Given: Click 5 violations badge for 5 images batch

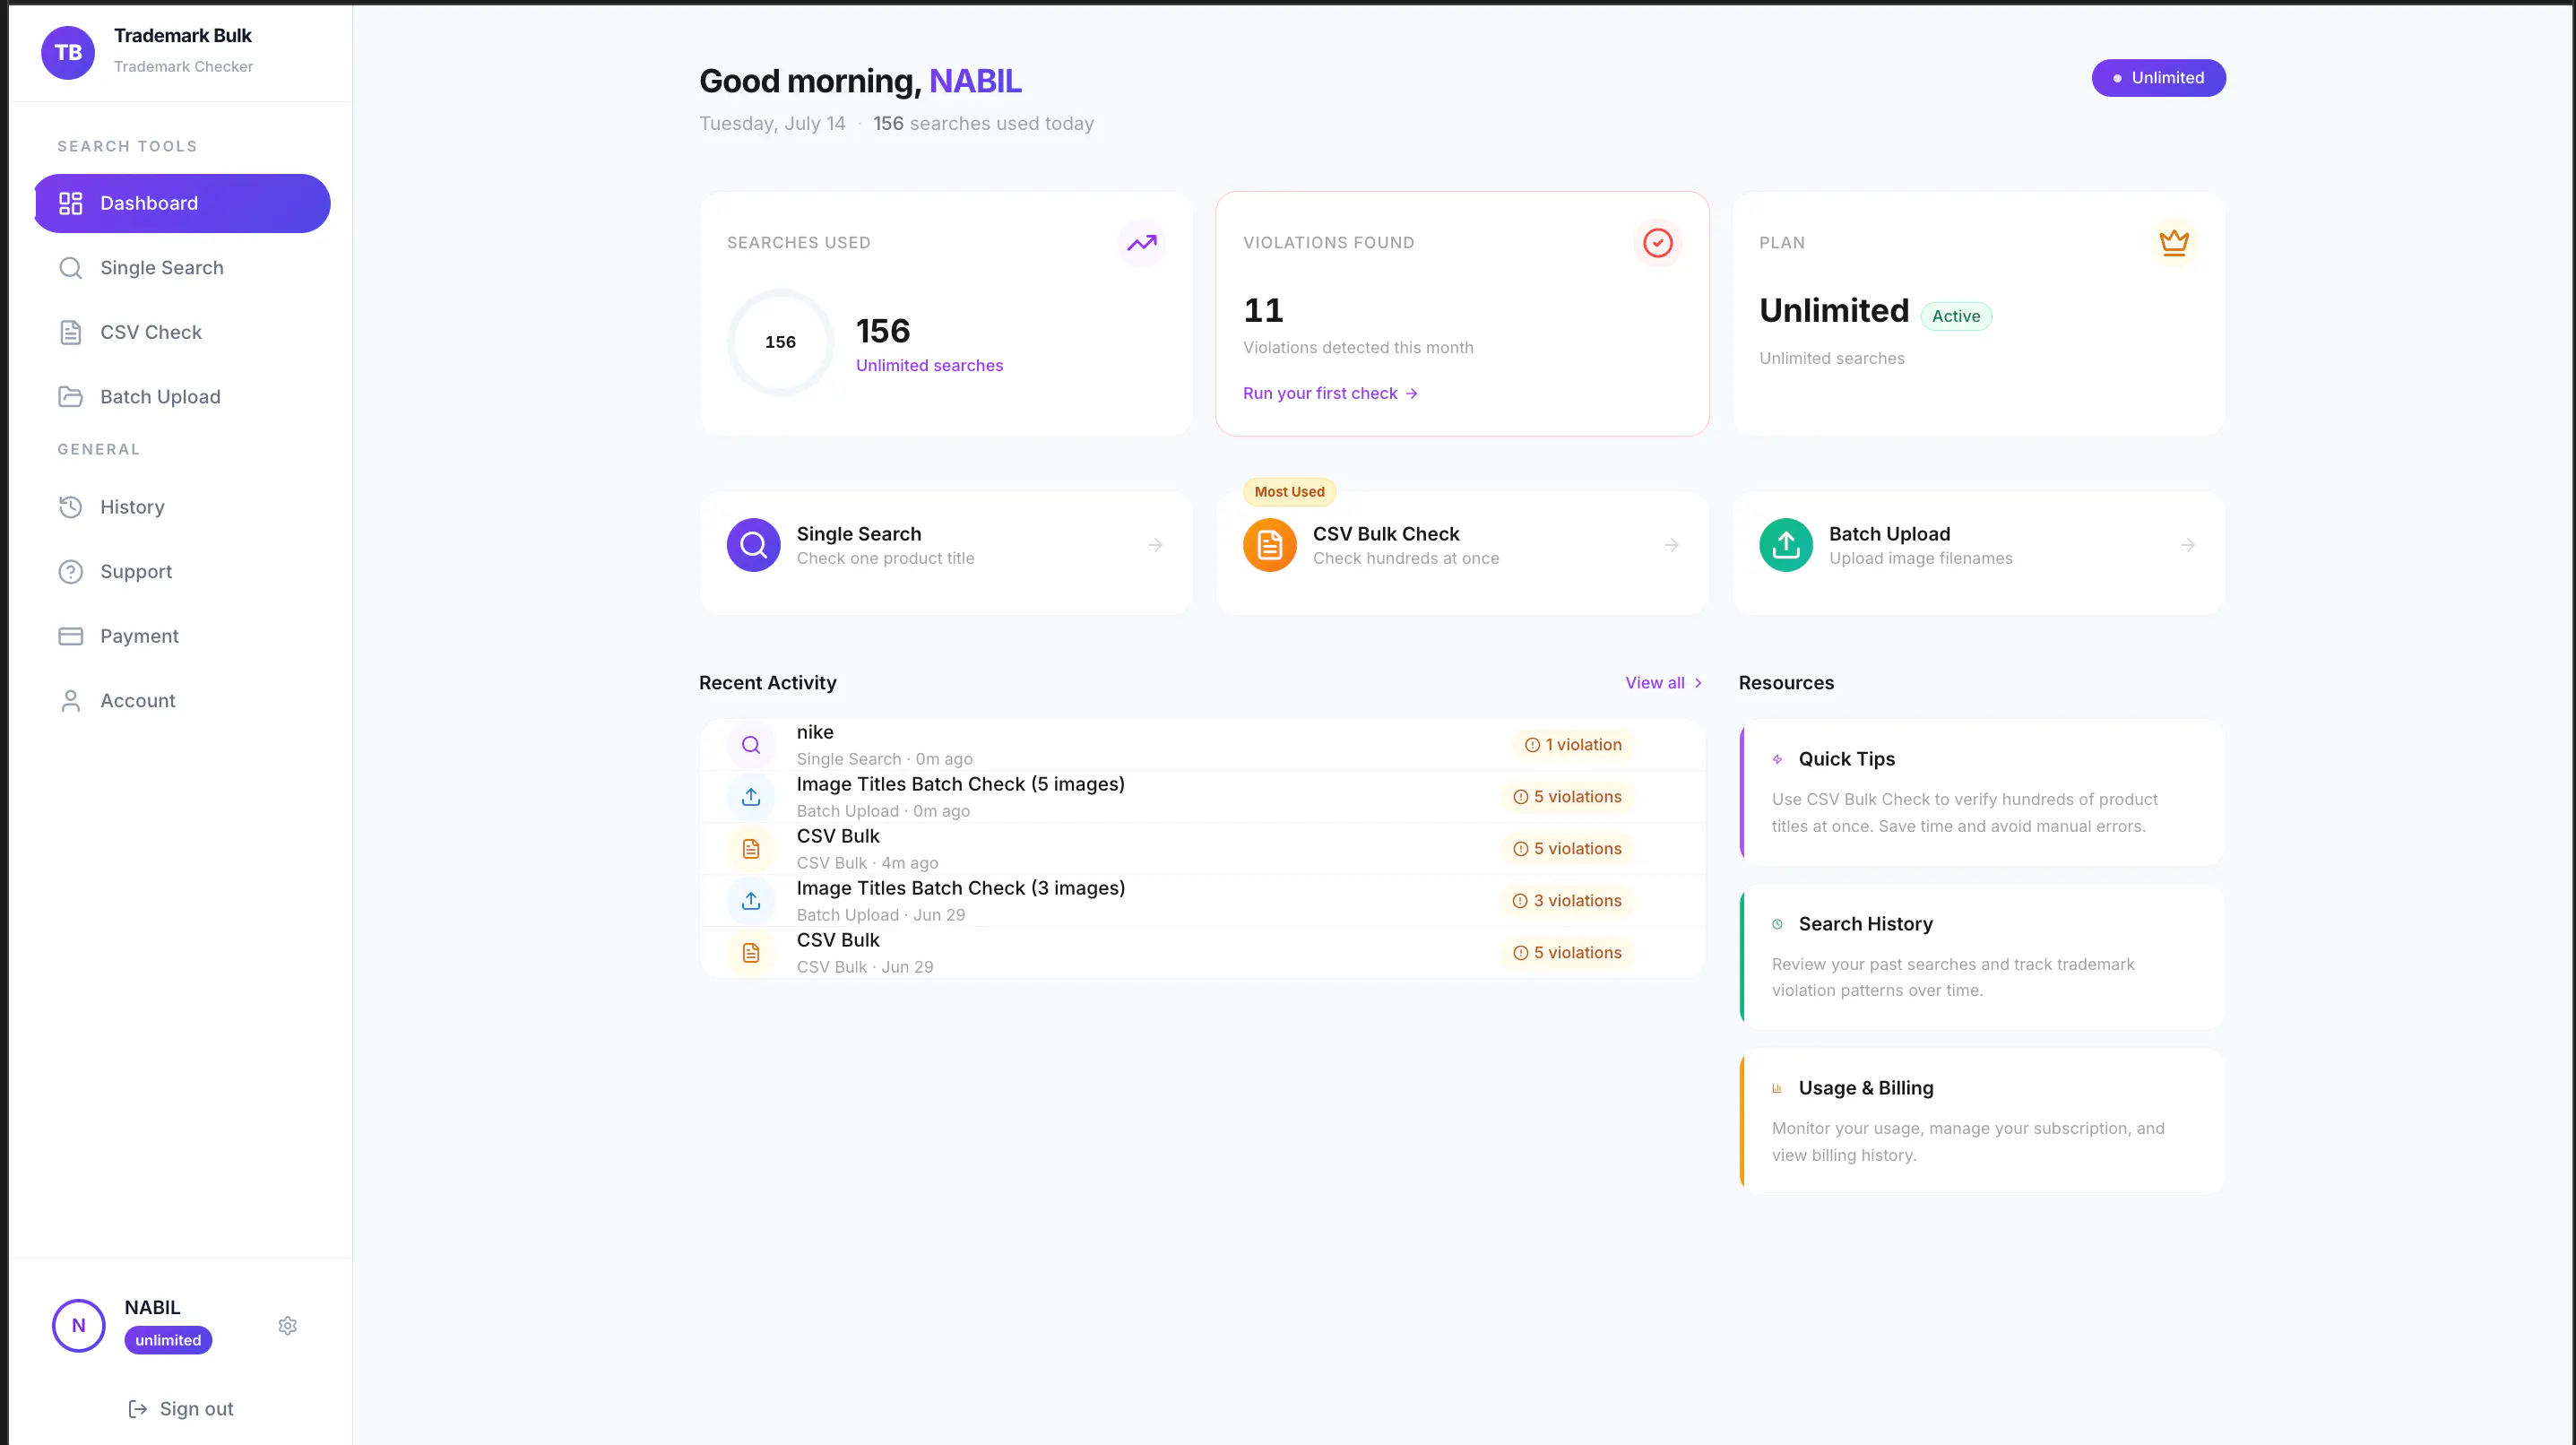Looking at the screenshot, I should (1567, 797).
